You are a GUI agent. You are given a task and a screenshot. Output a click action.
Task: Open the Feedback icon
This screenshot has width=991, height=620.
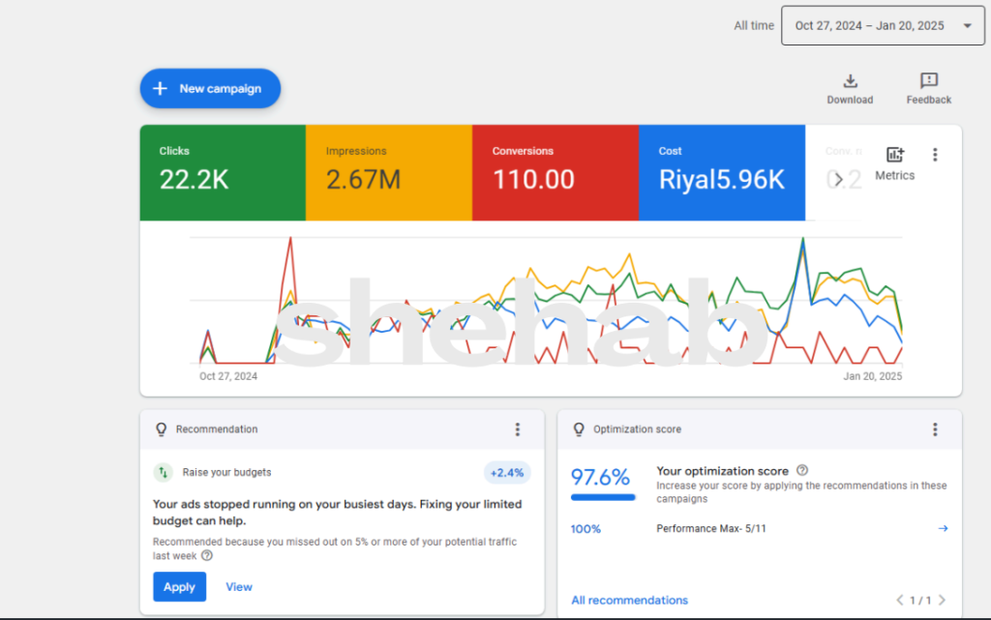(x=928, y=81)
